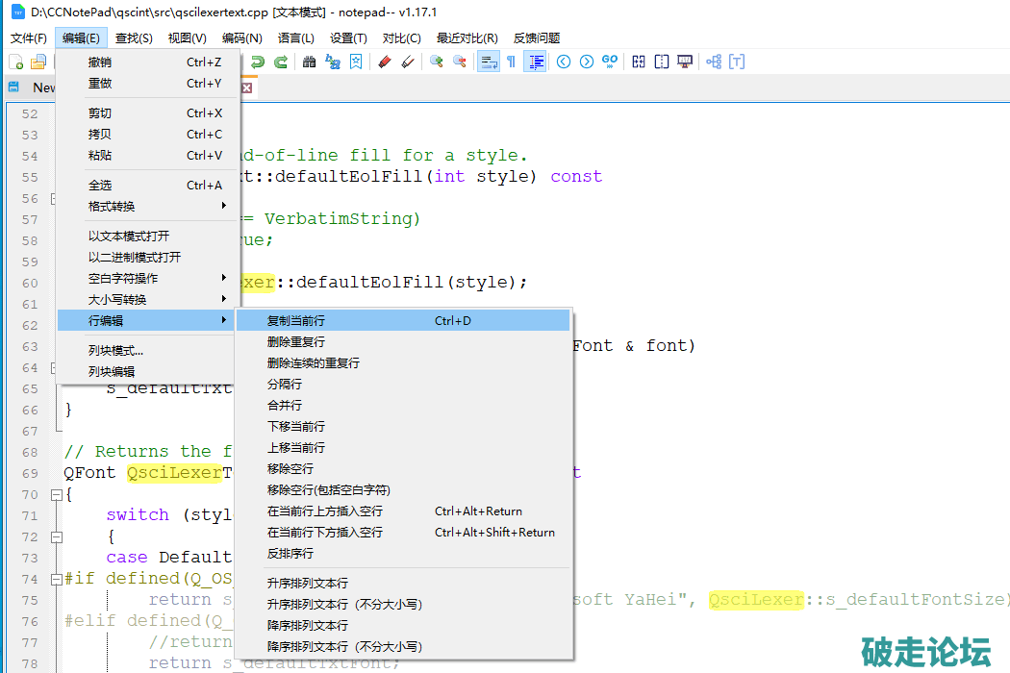The width and height of the screenshot is (1010, 673).
Task: Click the bookmark star toolbar icon
Action: 356,62
